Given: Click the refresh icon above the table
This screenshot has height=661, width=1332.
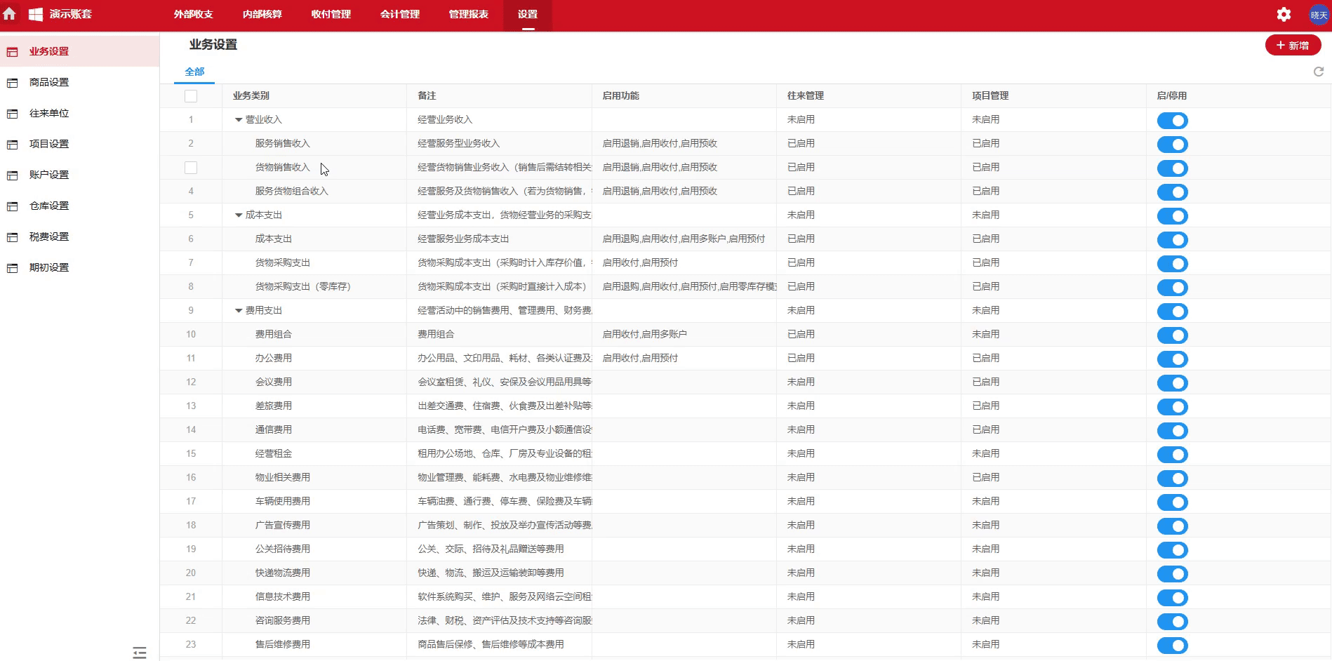Looking at the screenshot, I should pyautogui.click(x=1318, y=72).
